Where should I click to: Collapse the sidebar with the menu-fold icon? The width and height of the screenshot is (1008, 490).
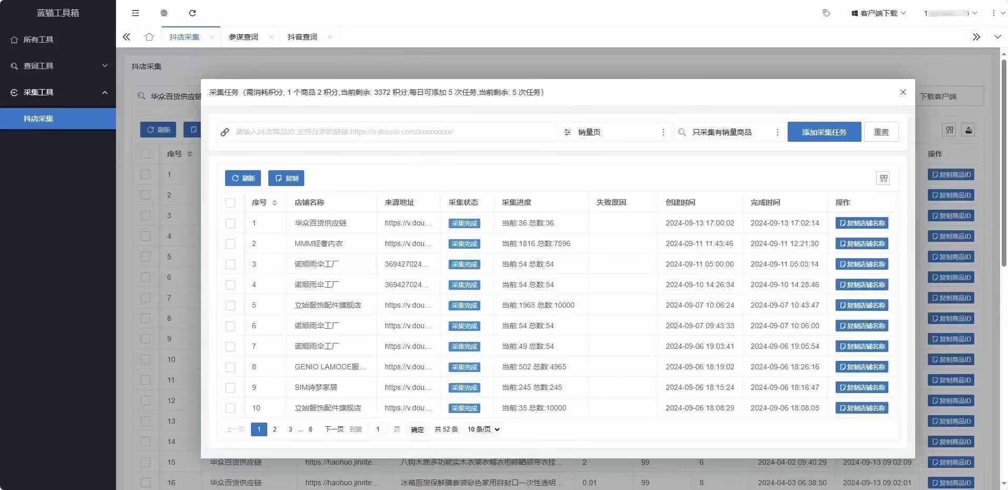(135, 13)
